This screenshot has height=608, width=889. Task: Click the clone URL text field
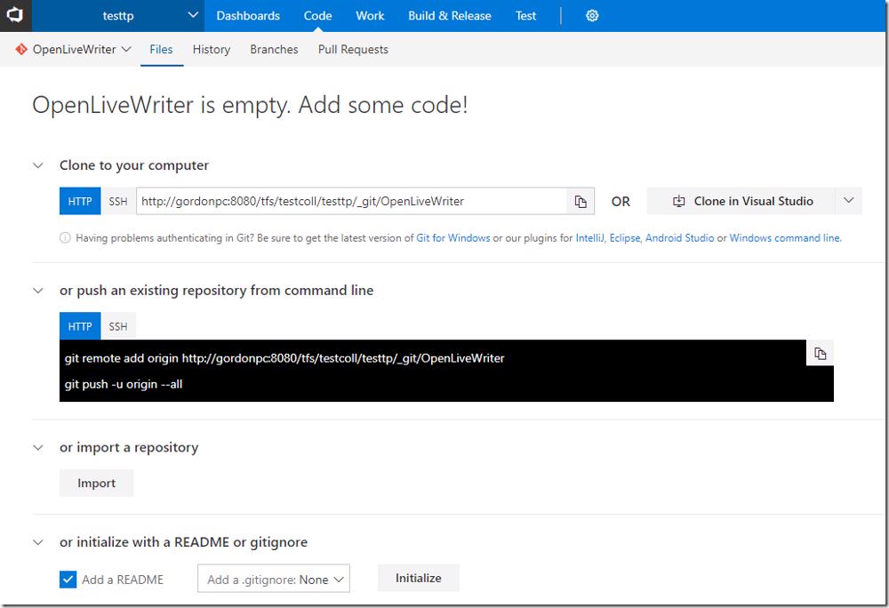[x=351, y=201]
